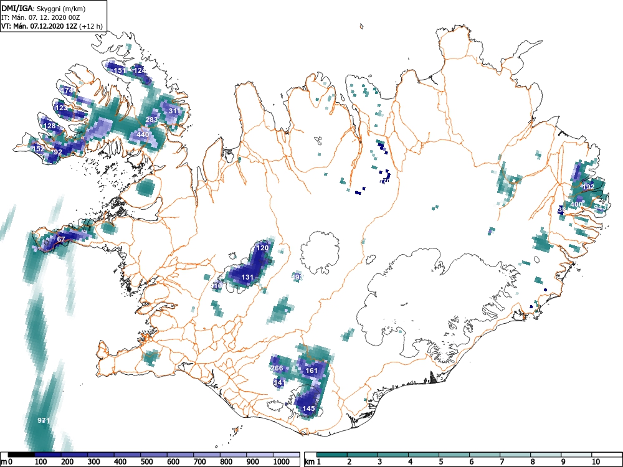The width and height of the screenshot is (623, 467).
Task: Click the '151' visibility value on the map
Action: (120, 70)
